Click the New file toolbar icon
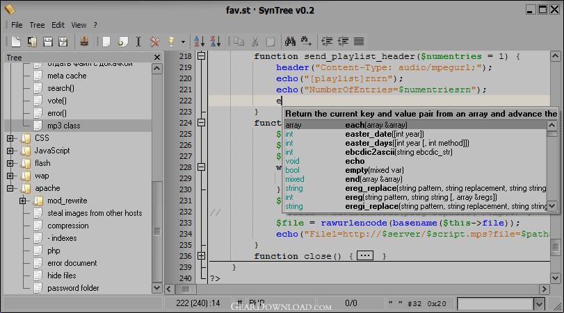This screenshot has width=564, height=313. coord(16,42)
